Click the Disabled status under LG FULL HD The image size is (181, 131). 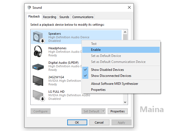(54, 99)
